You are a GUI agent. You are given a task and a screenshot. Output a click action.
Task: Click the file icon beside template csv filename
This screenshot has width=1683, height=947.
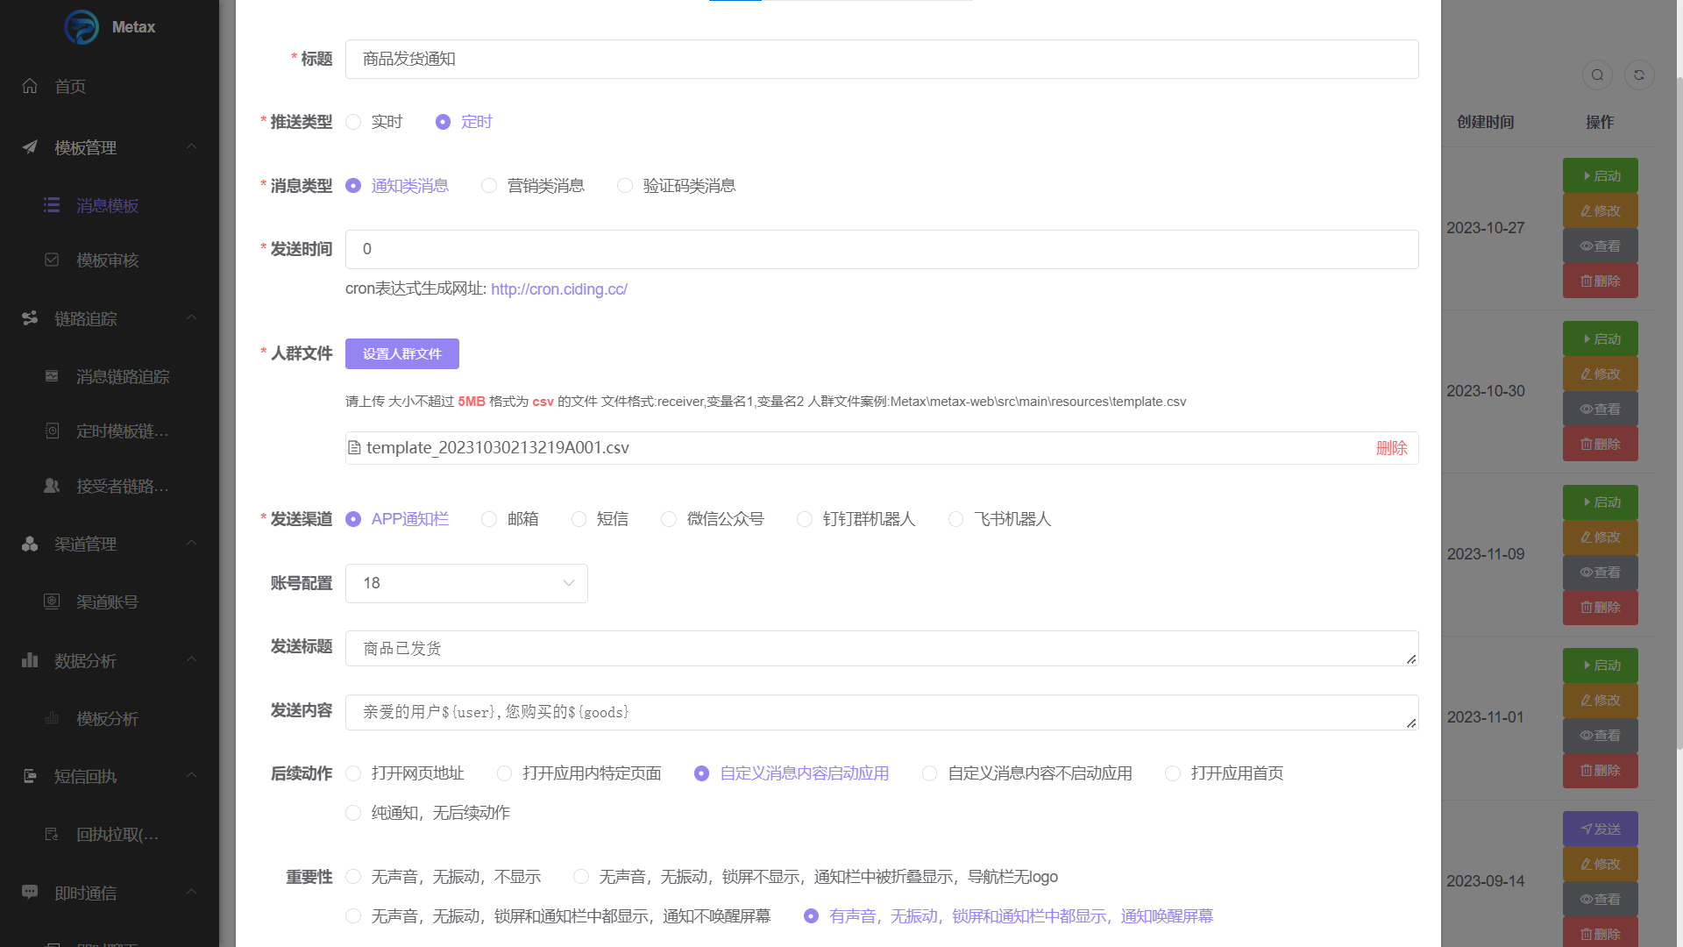pyautogui.click(x=354, y=448)
